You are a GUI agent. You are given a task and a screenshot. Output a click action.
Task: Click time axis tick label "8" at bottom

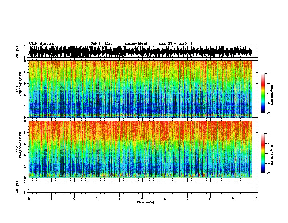pyautogui.click(x=210, y=199)
